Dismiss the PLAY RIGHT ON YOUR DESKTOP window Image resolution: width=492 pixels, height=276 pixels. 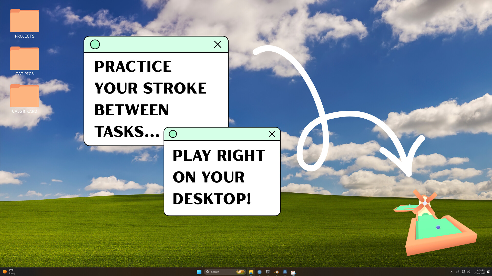click(x=272, y=134)
